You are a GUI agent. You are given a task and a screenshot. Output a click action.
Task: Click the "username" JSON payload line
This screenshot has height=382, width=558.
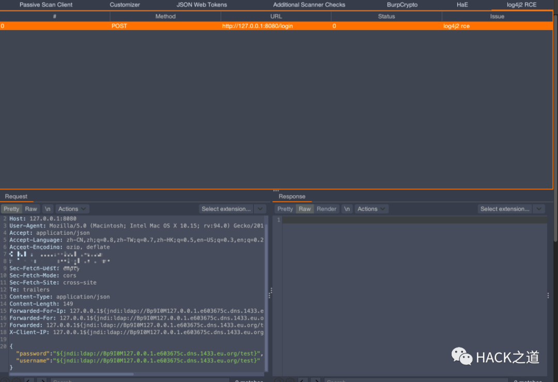tap(138, 361)
